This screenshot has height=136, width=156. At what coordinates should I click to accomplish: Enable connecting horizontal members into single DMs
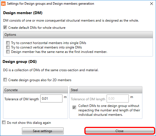[8, 43]
